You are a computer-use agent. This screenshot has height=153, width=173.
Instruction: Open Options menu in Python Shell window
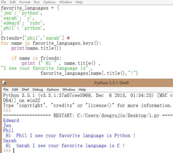point(53,90)
